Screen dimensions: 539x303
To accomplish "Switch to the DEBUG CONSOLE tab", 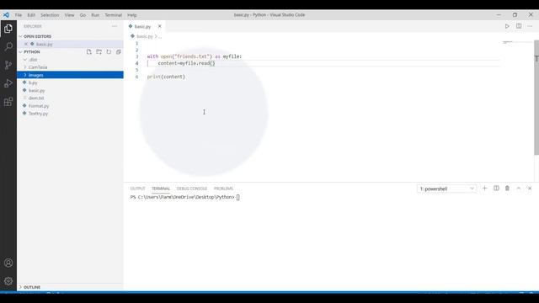I will click(x=192, y=189).
